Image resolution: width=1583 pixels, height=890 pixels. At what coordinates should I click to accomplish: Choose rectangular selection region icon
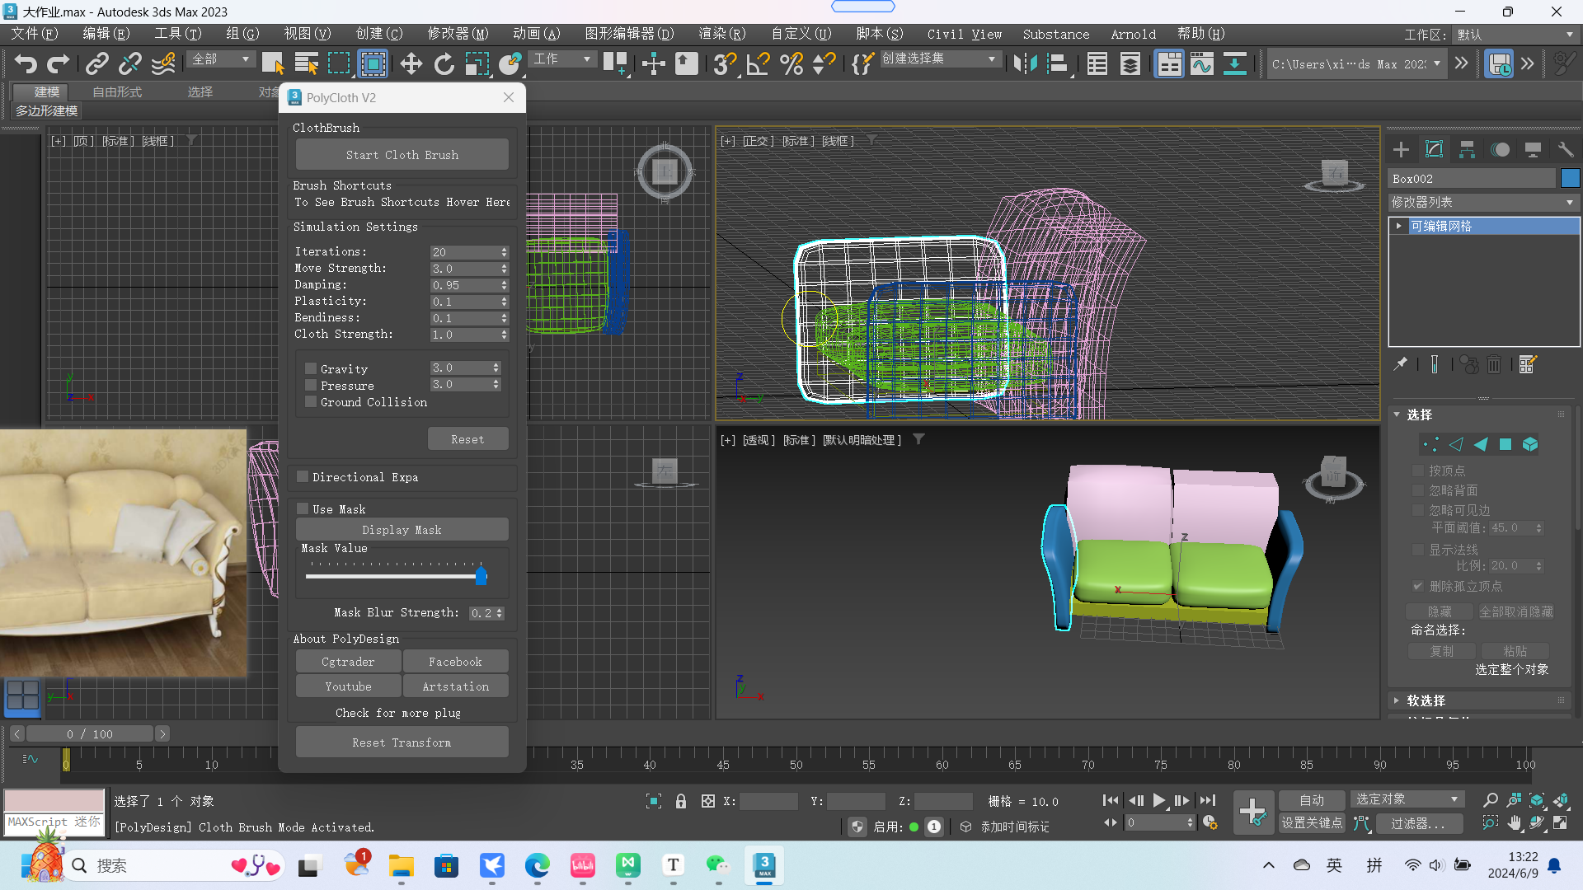click(x=339, y=63)
